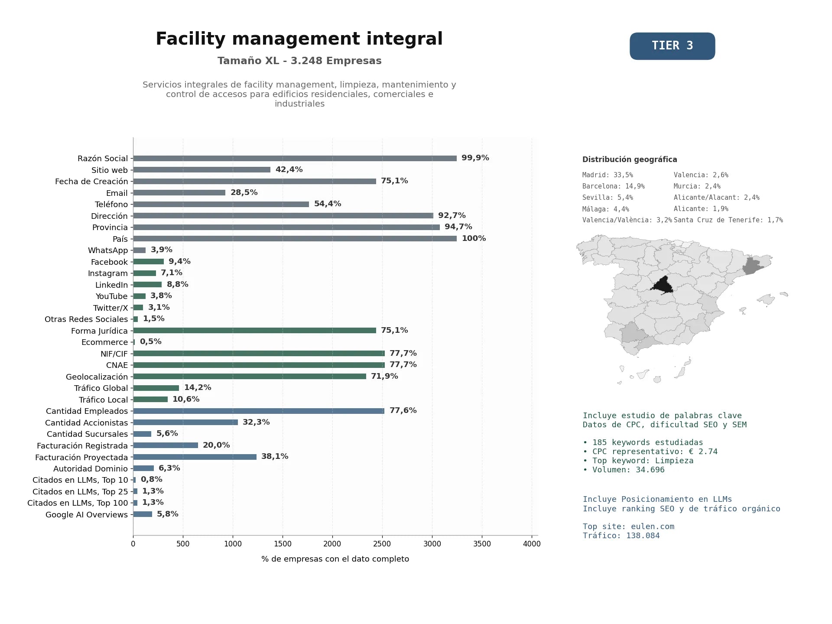Click the Cantidad Accionistas 32,3% value
832x624 pixels.
pos(256,422)
